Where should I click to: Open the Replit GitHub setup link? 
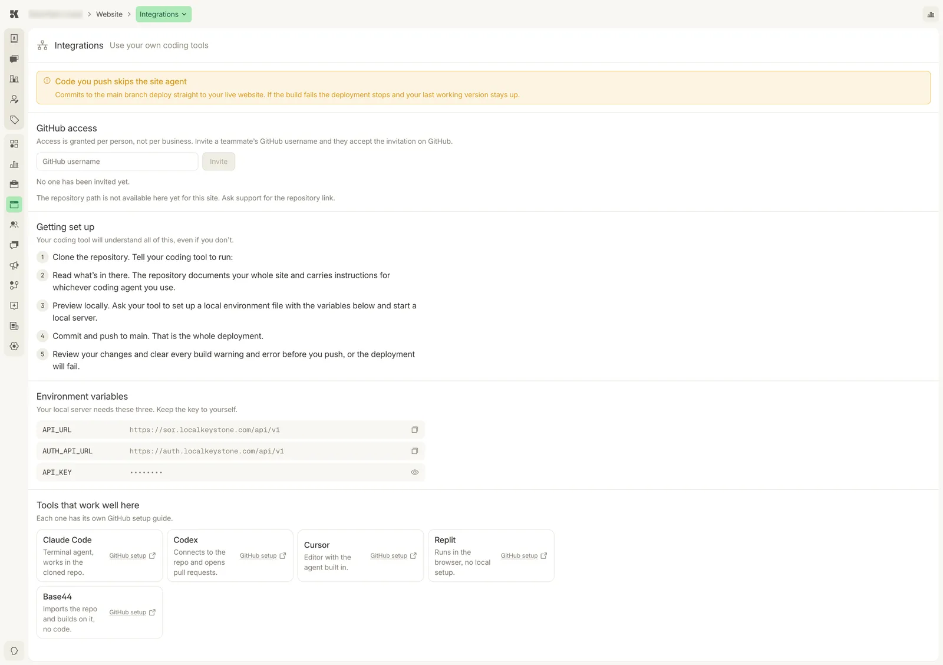524,555
